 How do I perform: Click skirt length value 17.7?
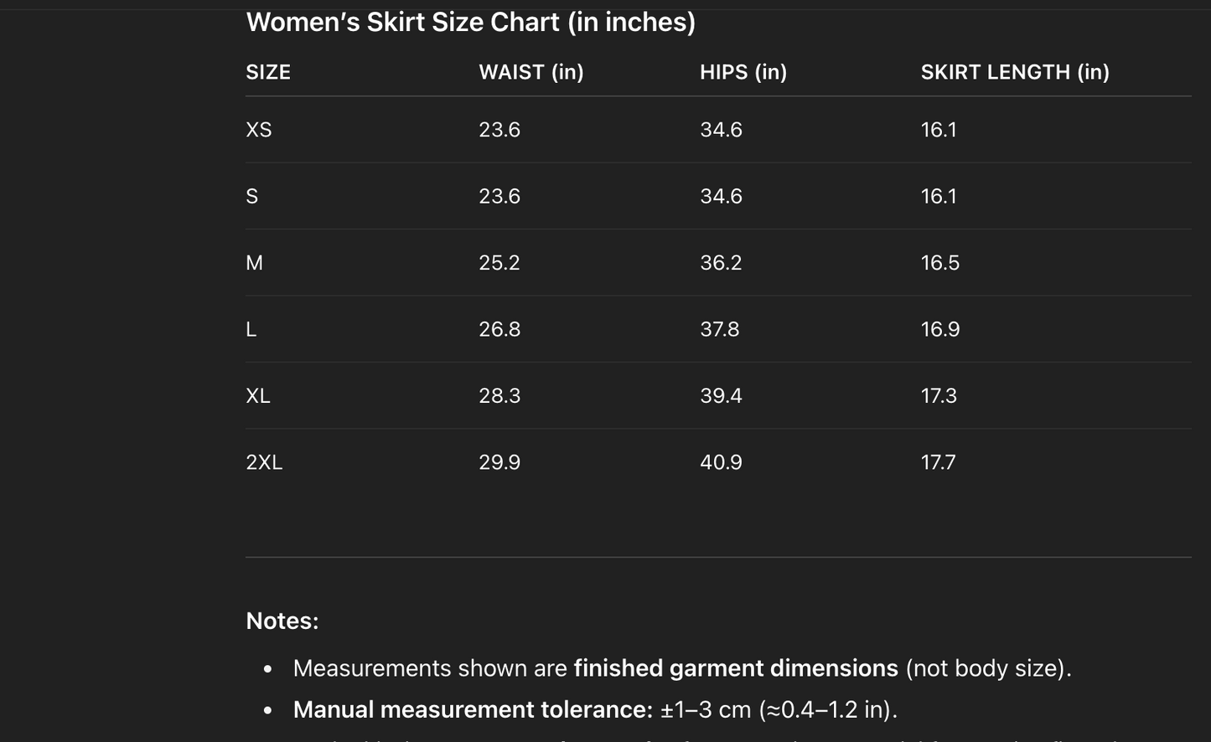click(938, 462)
